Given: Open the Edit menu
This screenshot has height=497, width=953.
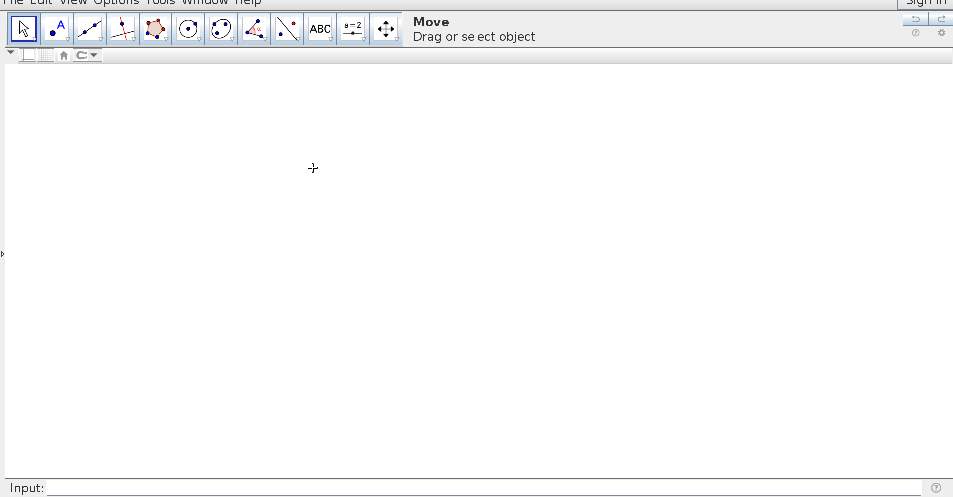Looking at the screenshot, I should click(41, 2).
